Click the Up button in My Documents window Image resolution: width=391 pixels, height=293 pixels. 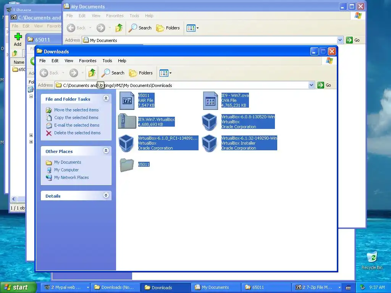119,28
